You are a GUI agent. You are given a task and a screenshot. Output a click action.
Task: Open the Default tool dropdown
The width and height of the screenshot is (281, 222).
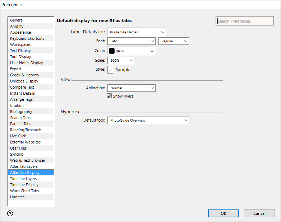pos(148,121)
